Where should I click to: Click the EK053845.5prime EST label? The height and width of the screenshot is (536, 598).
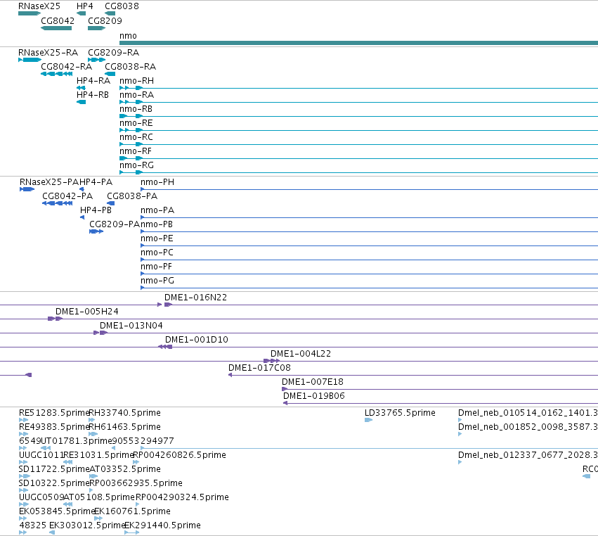coord(56,512)
